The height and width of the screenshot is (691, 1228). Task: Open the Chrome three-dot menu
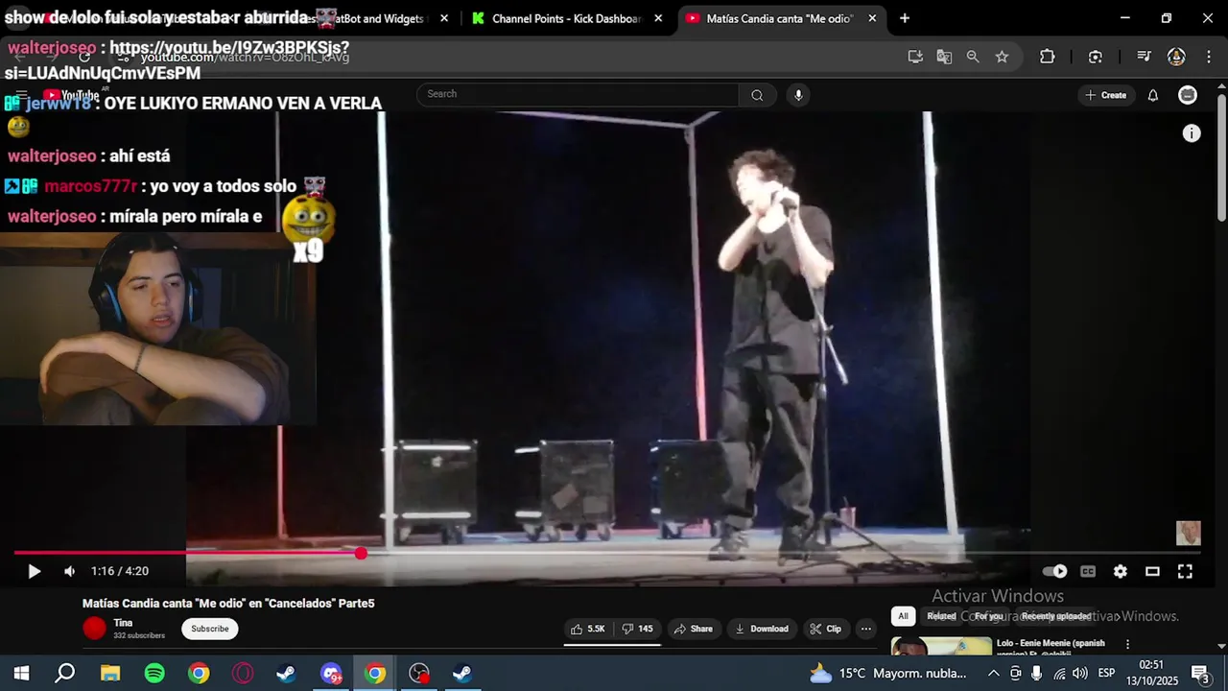[x=1207, y=57]
